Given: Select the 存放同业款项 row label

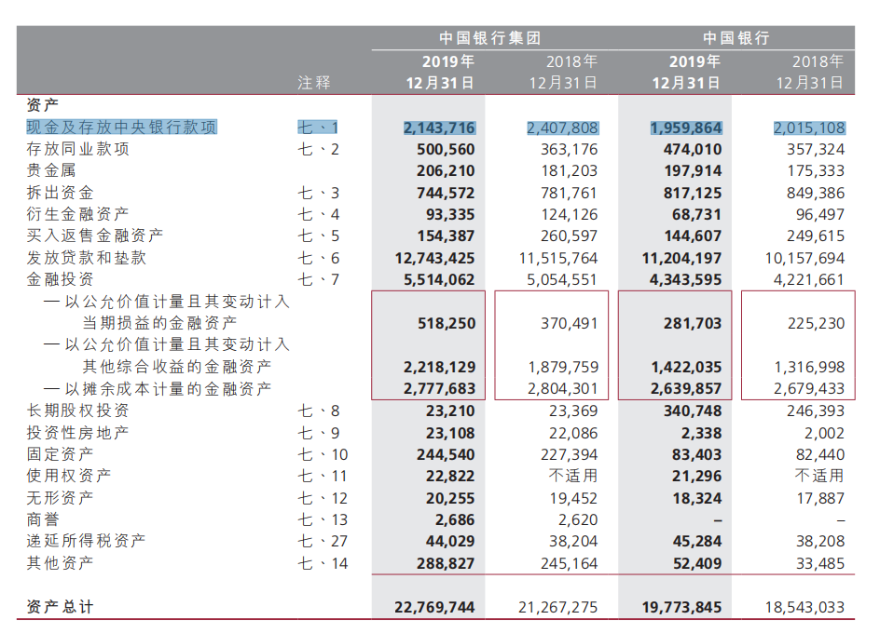Looking at the screenshot, I should click(78, 149).
